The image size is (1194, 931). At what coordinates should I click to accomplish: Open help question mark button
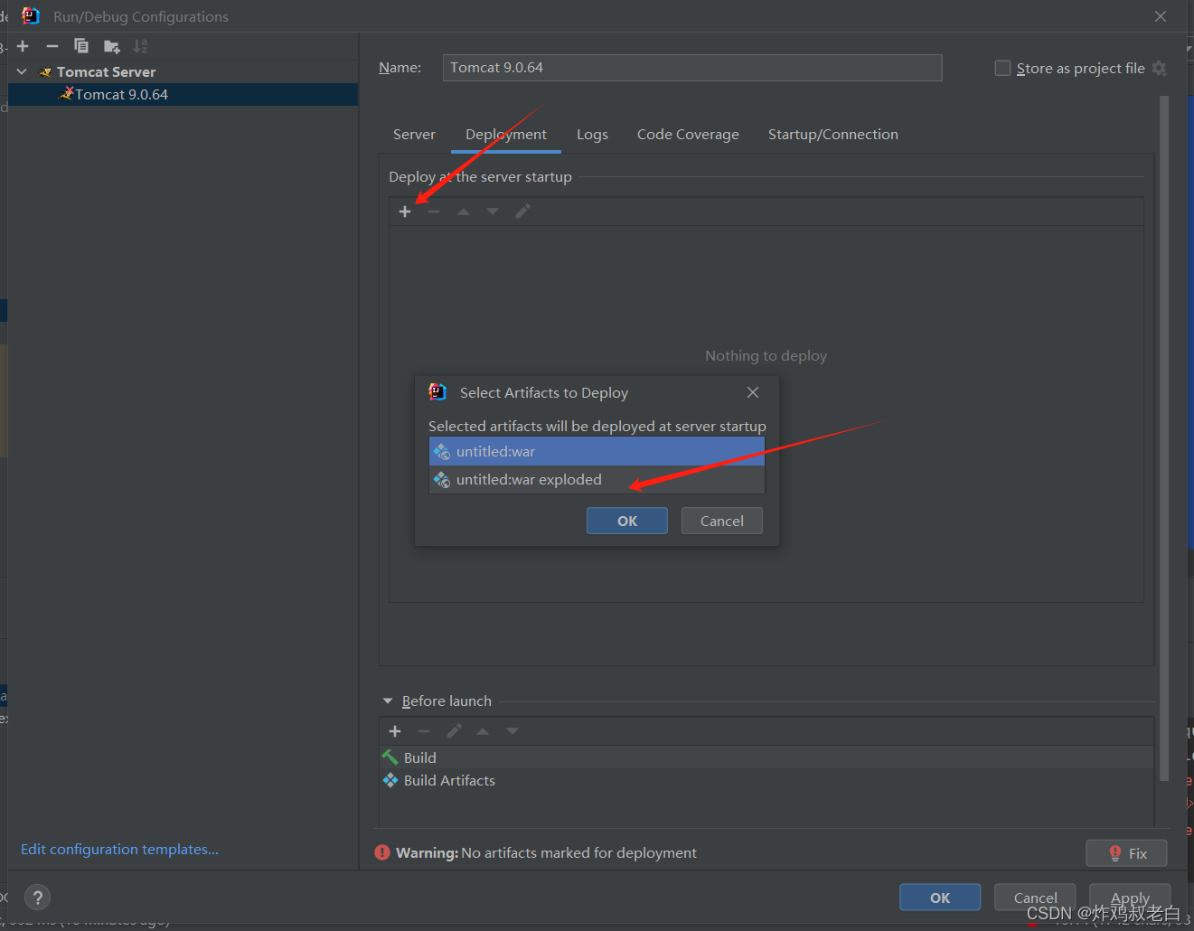coord(37,898)
